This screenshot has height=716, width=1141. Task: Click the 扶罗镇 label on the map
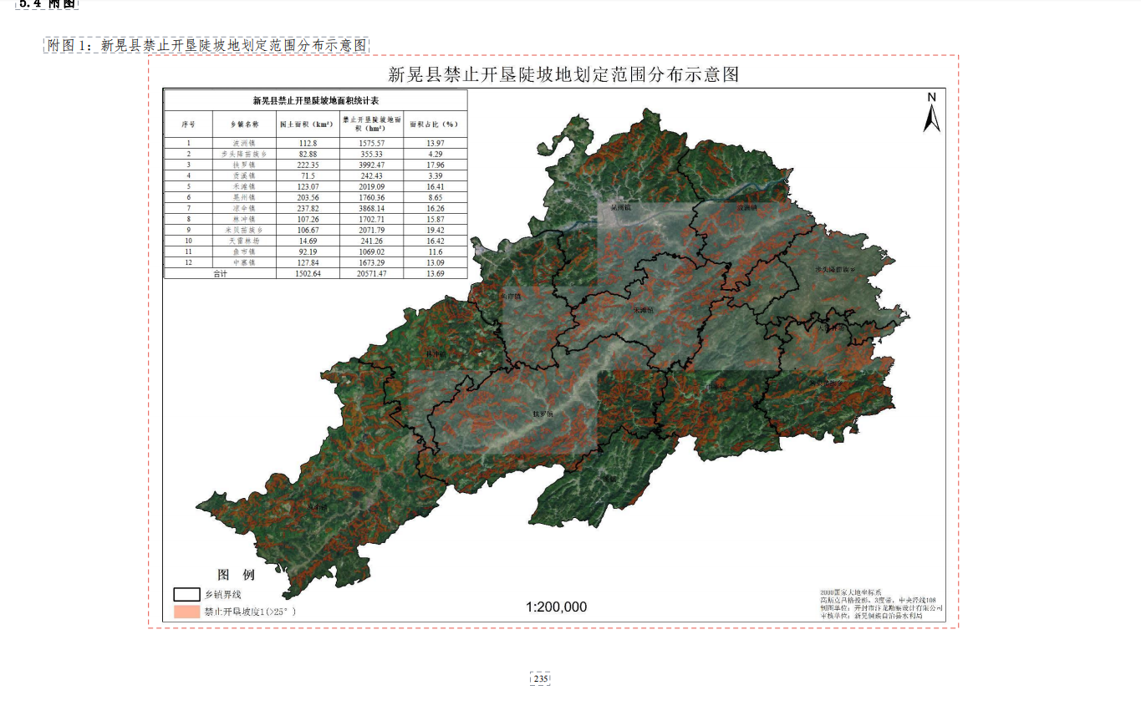coord(542,414)
